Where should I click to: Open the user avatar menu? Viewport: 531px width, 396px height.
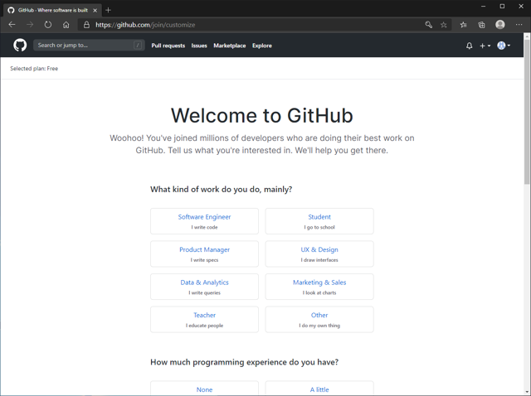tap(504, 46)
